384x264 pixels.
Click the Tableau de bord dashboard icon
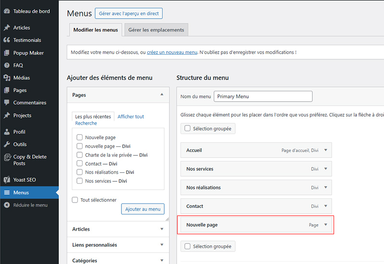click(x=7, y=11)
